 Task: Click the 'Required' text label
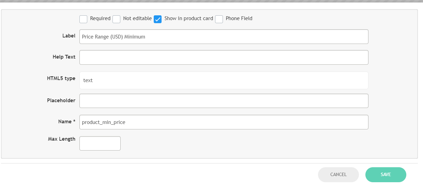coord(100,18)
